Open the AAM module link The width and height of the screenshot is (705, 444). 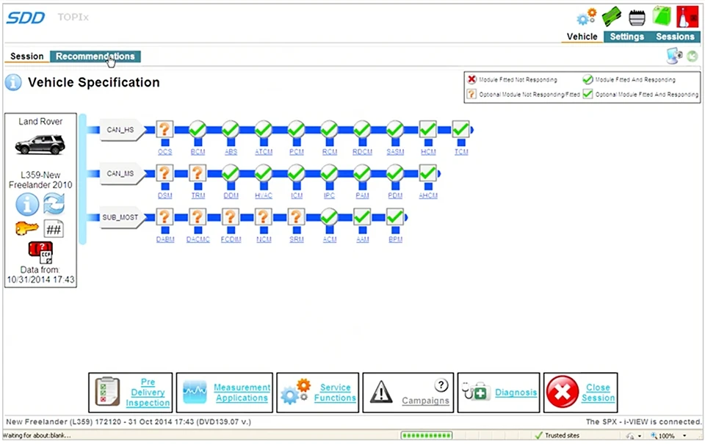(x=362, y=239)
